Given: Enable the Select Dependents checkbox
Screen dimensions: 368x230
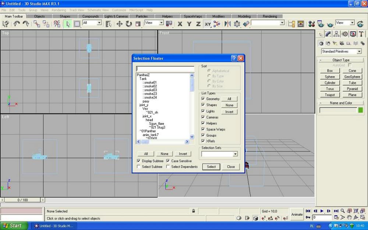Looking at the screenshot, I should [x=168, y=167].
